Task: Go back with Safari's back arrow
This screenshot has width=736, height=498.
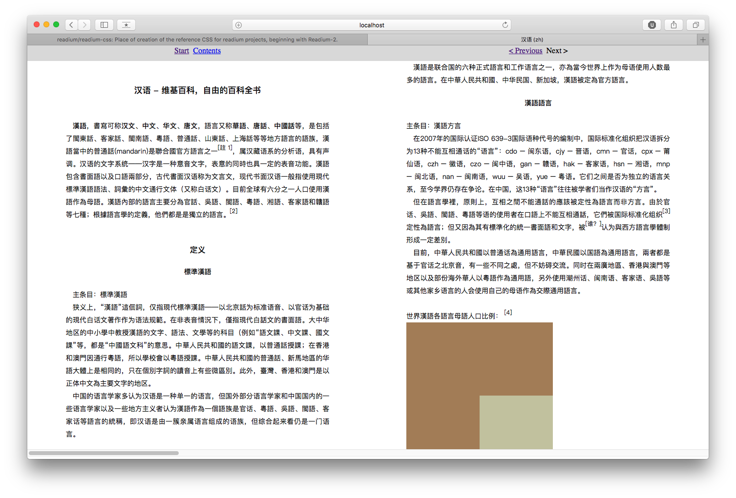Action: [71, 25]
